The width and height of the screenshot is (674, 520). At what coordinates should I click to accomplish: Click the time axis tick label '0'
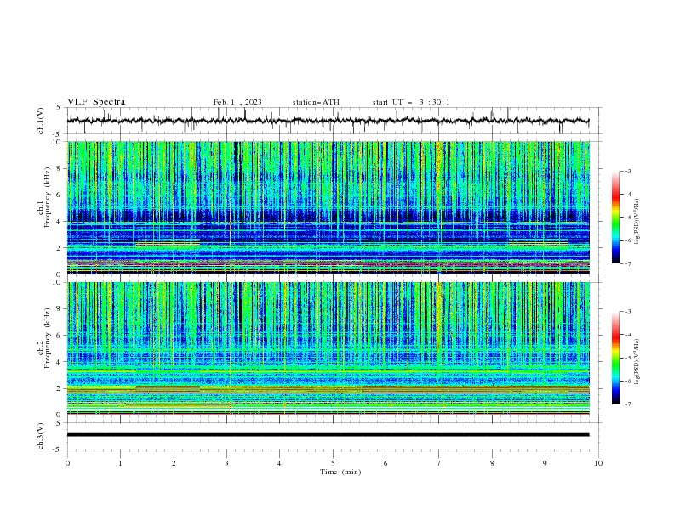coord(67,463)
